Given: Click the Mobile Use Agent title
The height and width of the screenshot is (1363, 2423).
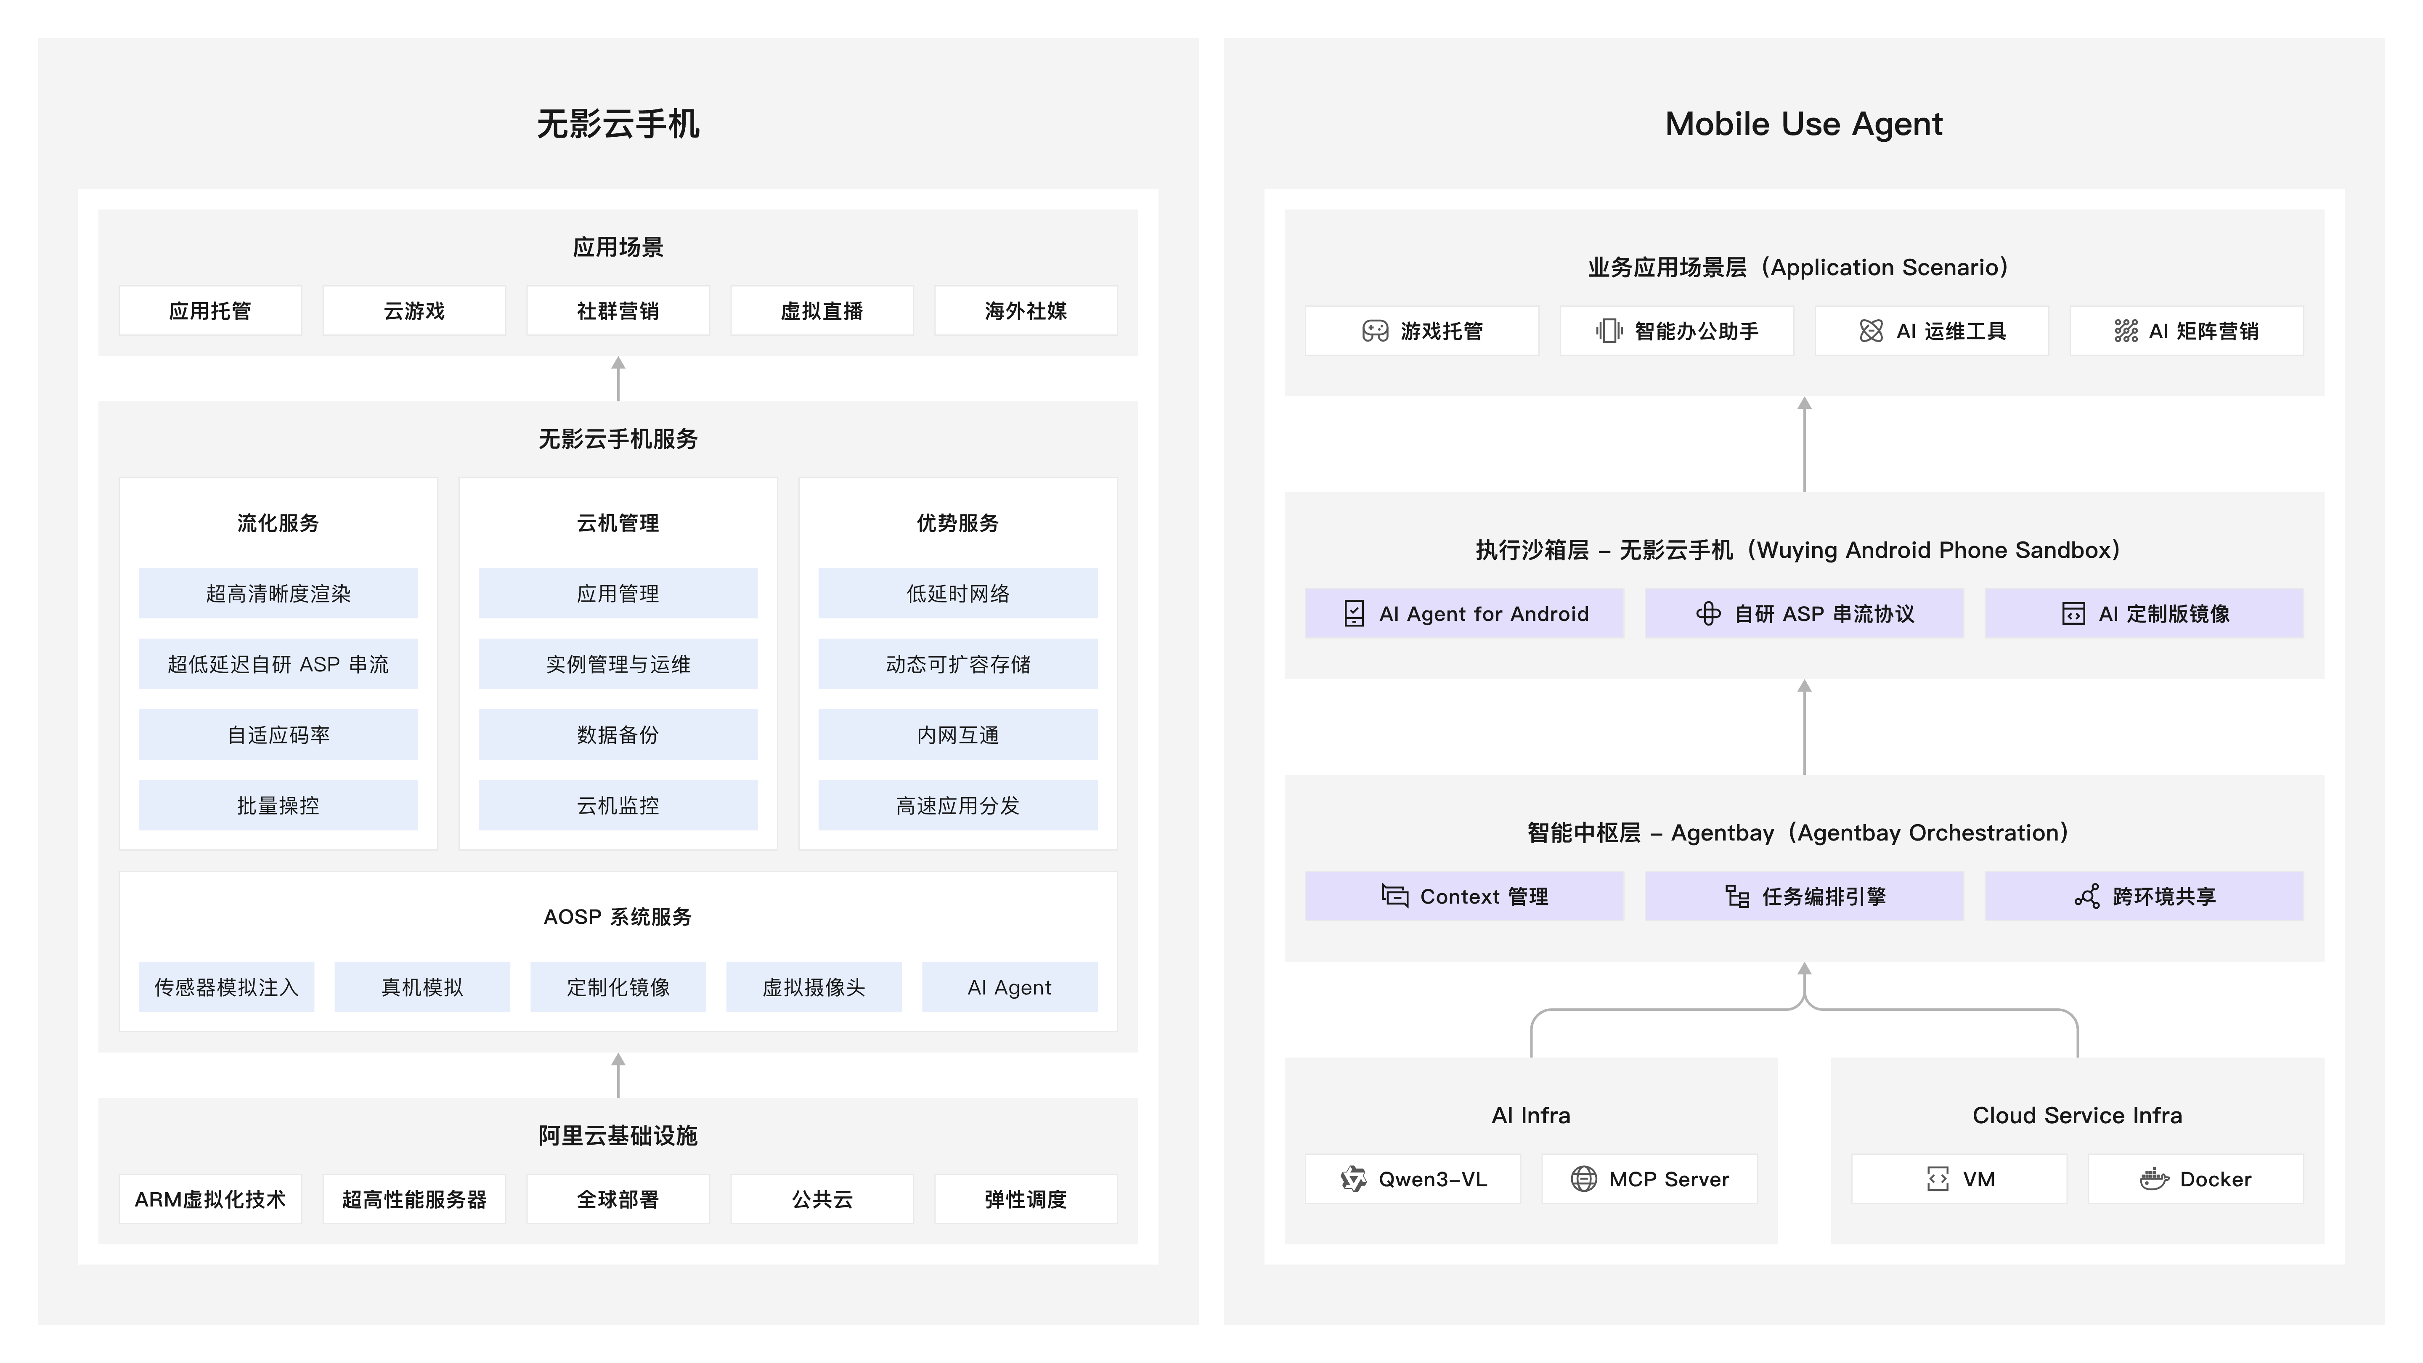Looking at the screenshot, I should click(x=1804, y=124).
